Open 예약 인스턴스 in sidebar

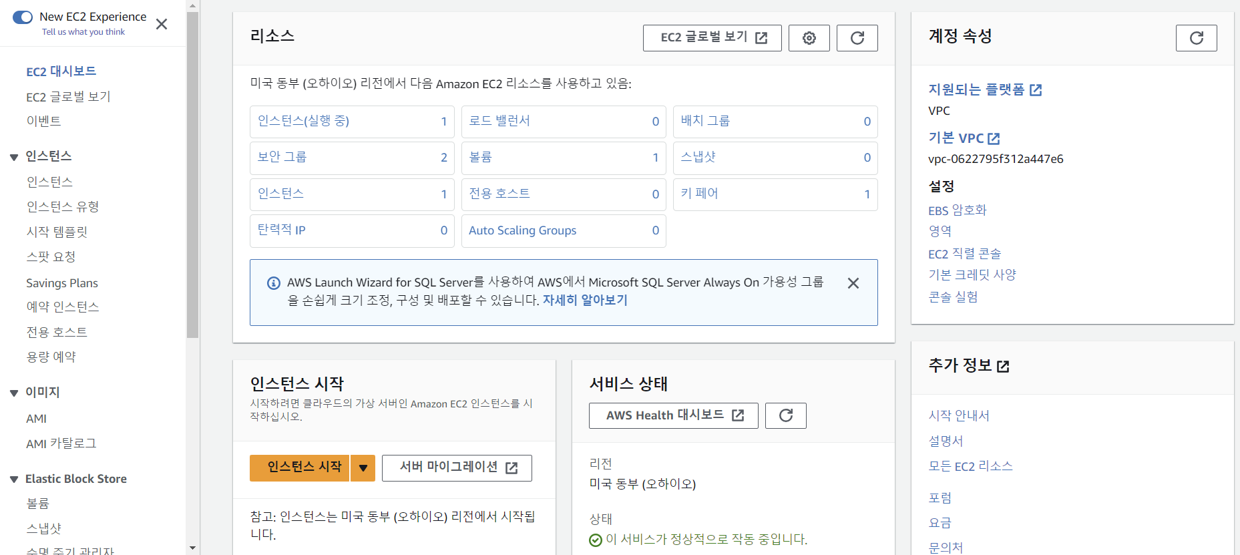pos(63,307)
